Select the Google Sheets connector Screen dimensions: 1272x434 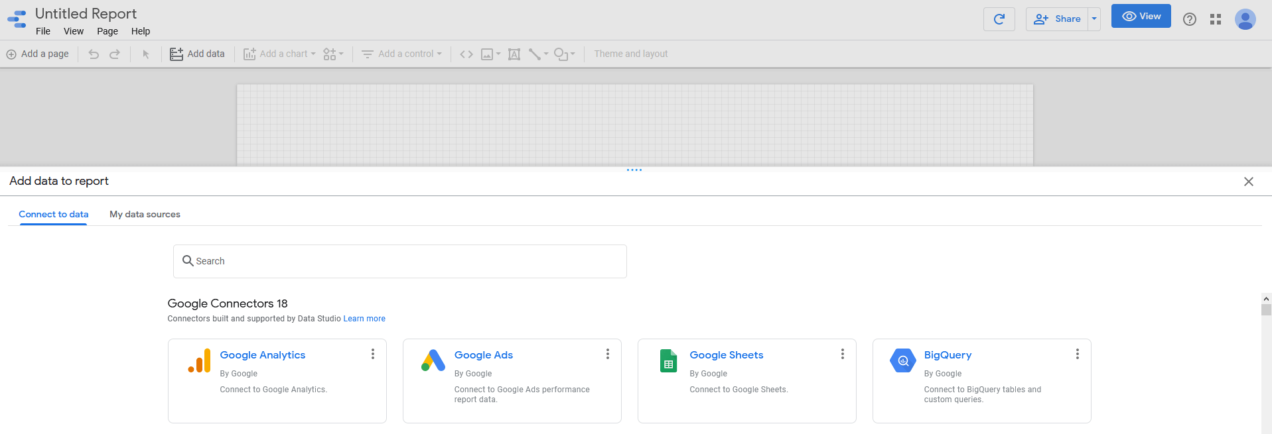pos(747,381)
